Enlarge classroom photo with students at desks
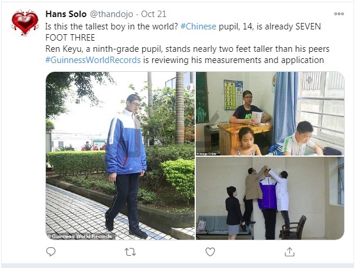 [270, 114]
